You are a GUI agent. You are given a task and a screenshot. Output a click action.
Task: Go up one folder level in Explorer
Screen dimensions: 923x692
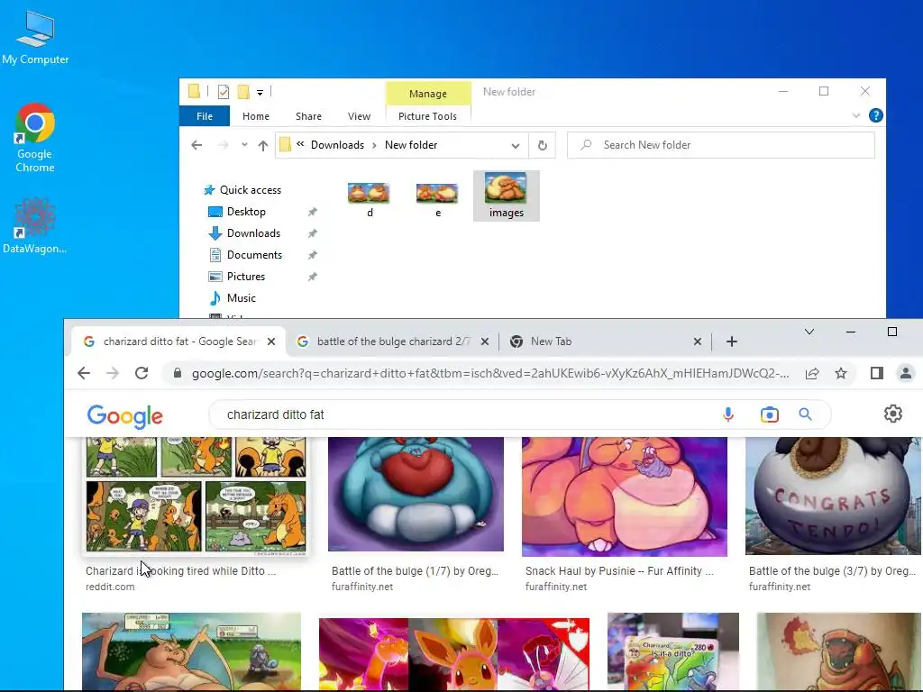click(262, 145)
